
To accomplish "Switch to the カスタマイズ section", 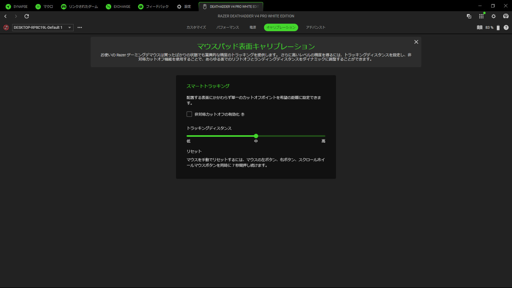I will [x=196, y=28].
